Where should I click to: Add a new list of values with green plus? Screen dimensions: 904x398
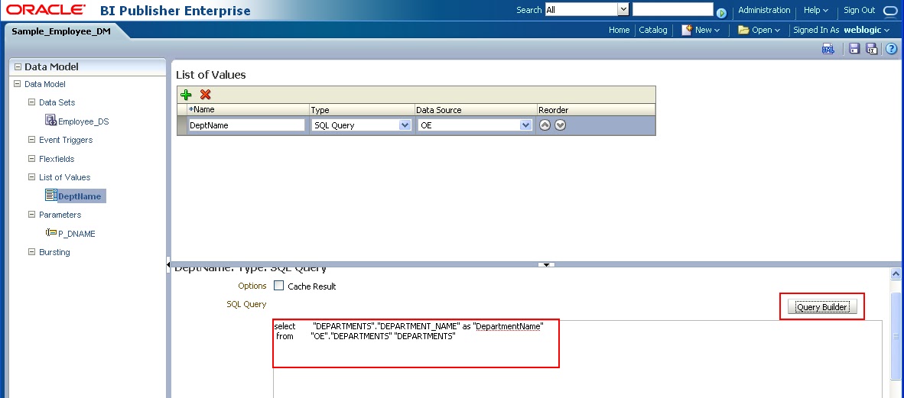[186, 95]
